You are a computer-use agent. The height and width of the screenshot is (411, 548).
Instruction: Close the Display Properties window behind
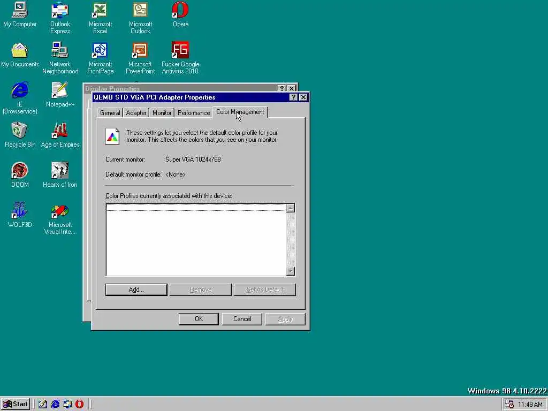pyautogui.click(x=292, y=88)
